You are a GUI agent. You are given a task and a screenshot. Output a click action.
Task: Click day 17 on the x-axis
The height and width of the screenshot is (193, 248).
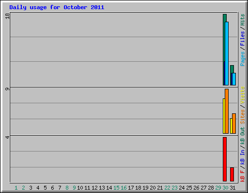pyautogui.click(x=131, y=188)
